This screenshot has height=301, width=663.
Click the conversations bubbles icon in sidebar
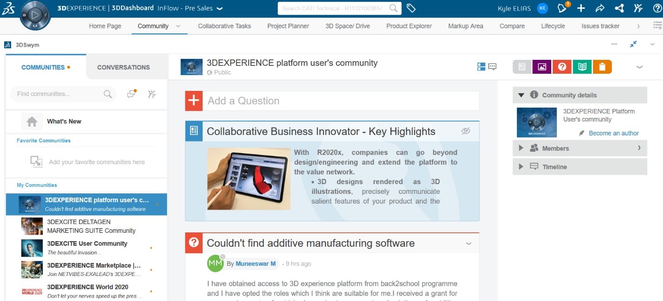(x=132, y=94)
